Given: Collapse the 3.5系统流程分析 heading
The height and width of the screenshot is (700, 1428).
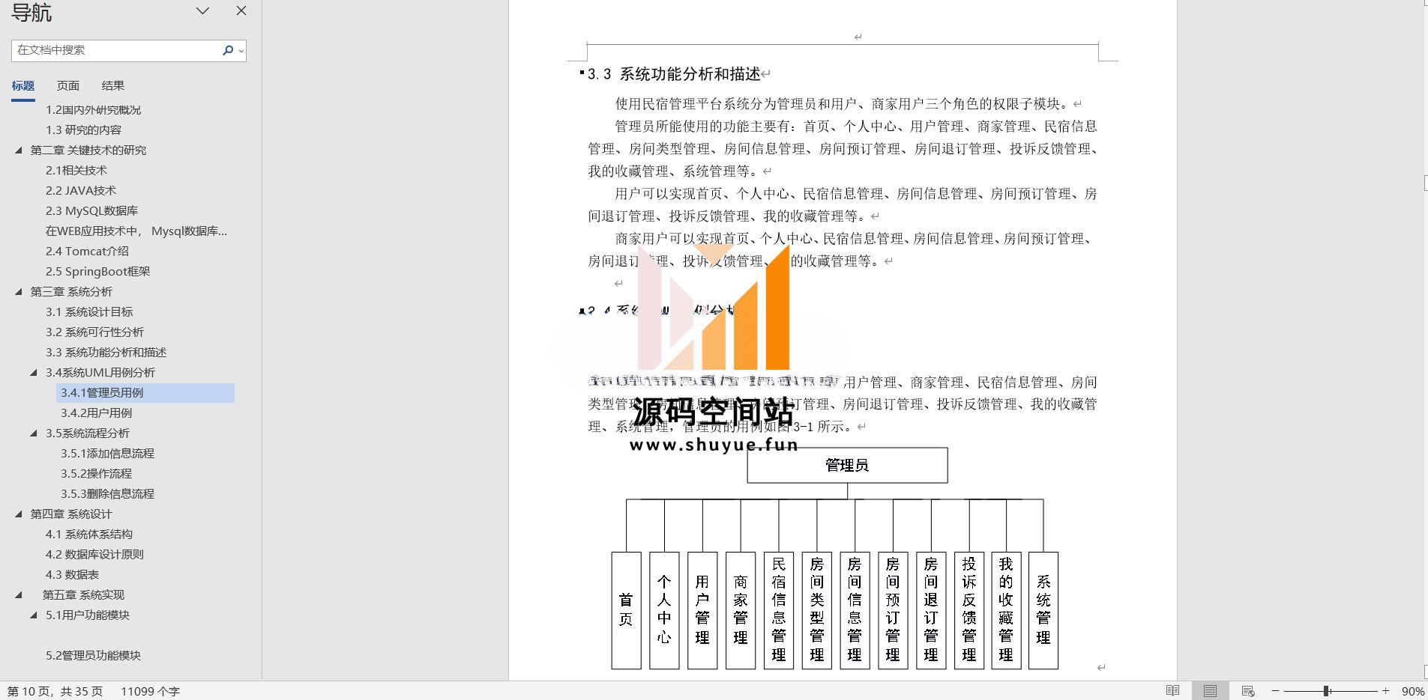Looking at the screenshot, I should (34, 433).
